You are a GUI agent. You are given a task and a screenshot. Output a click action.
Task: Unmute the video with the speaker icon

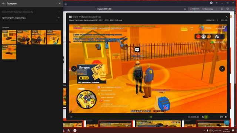(203, 117)
